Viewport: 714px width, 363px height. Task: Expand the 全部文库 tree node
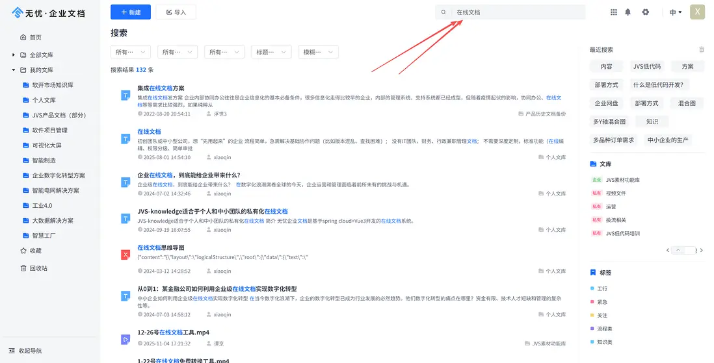tap(13, 55)
